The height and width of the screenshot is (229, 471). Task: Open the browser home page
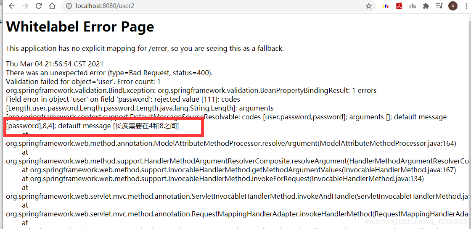point(52,6)
